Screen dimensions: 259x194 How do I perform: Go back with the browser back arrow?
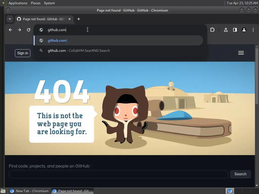[10, 30]
